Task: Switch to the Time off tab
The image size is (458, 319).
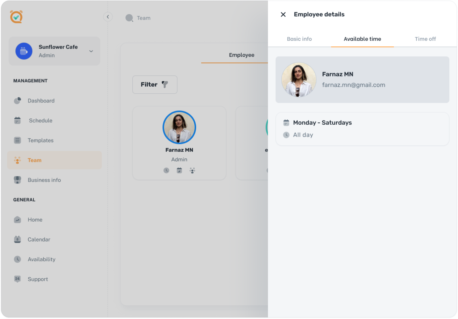Action: [425, 39]
